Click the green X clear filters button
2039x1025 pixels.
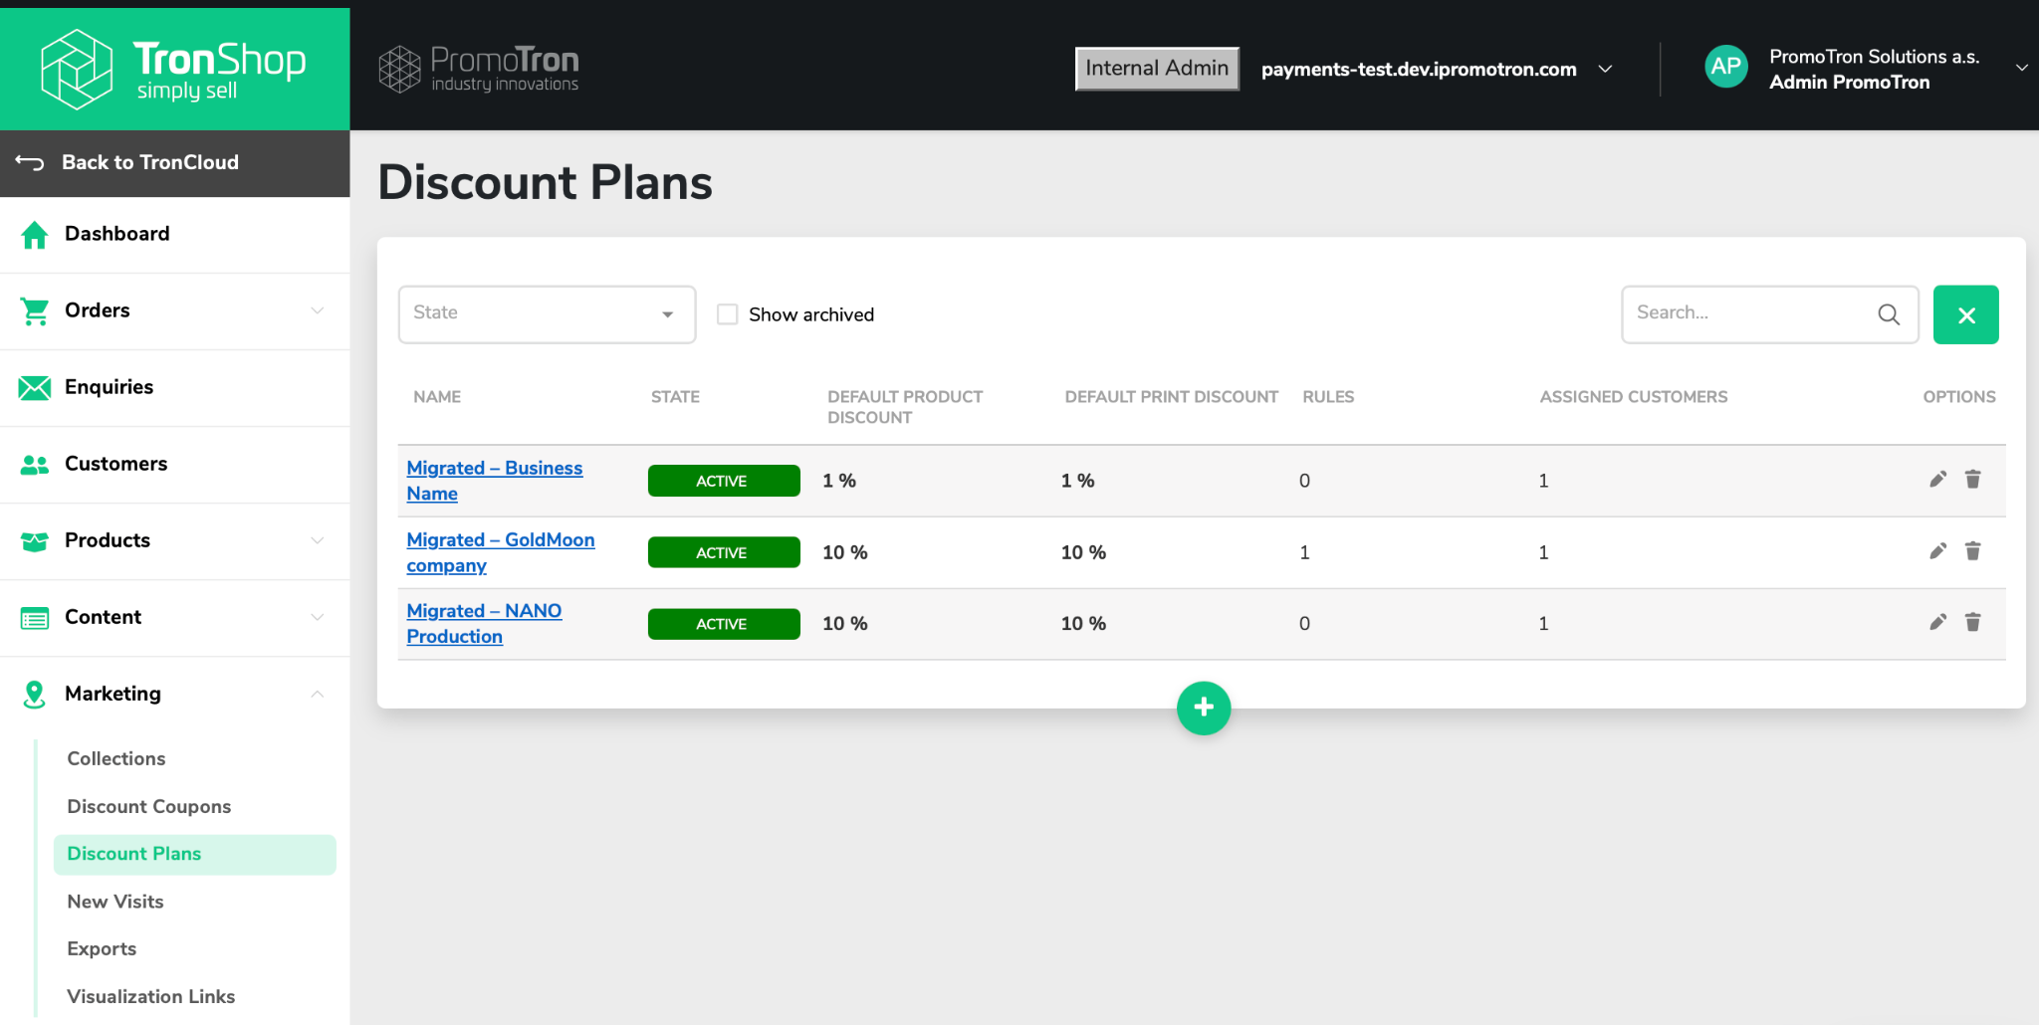coord(1965,314)
